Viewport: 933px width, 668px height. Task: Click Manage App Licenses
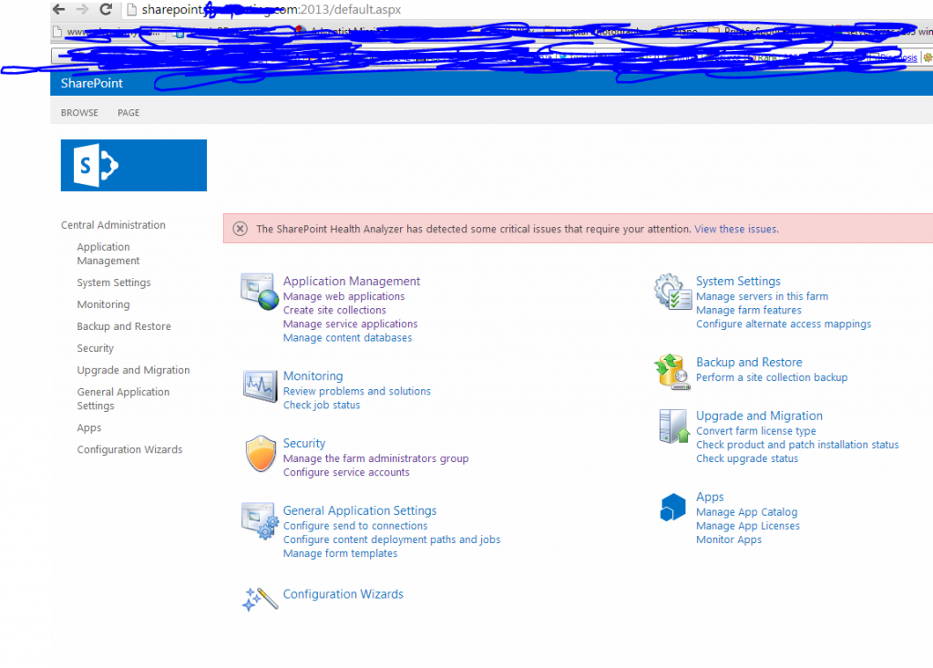[x=748, y=526]
